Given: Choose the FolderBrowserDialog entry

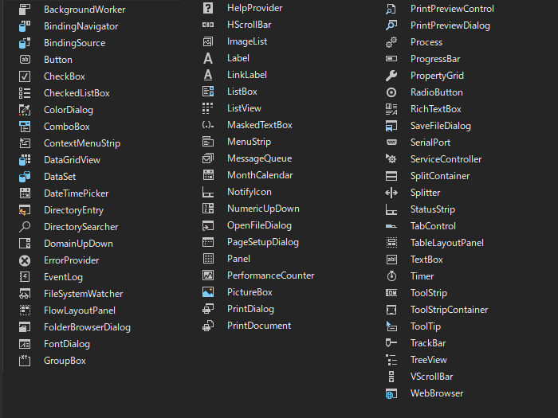Looking at the screenshot, I should (x=87, y=327).
